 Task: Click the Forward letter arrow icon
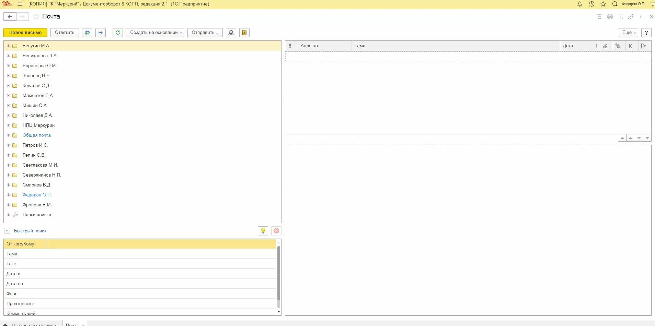[x=101, y=33]
